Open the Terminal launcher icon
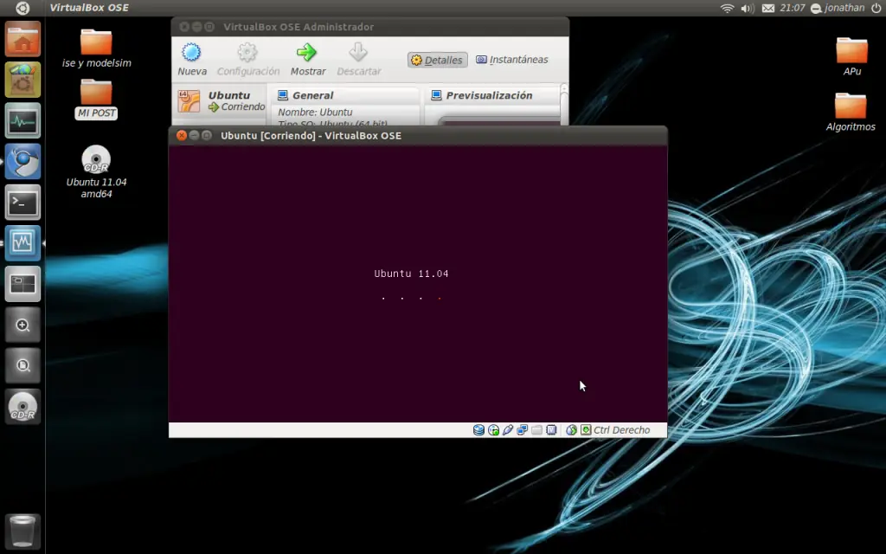 pyautogui.click(x=22, y=202)
